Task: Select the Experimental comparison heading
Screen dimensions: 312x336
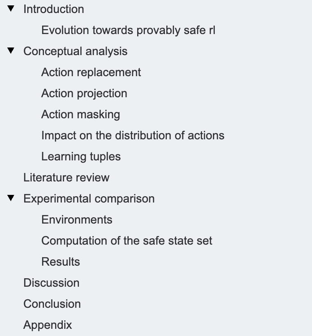Action: click(x=89, y=198)
